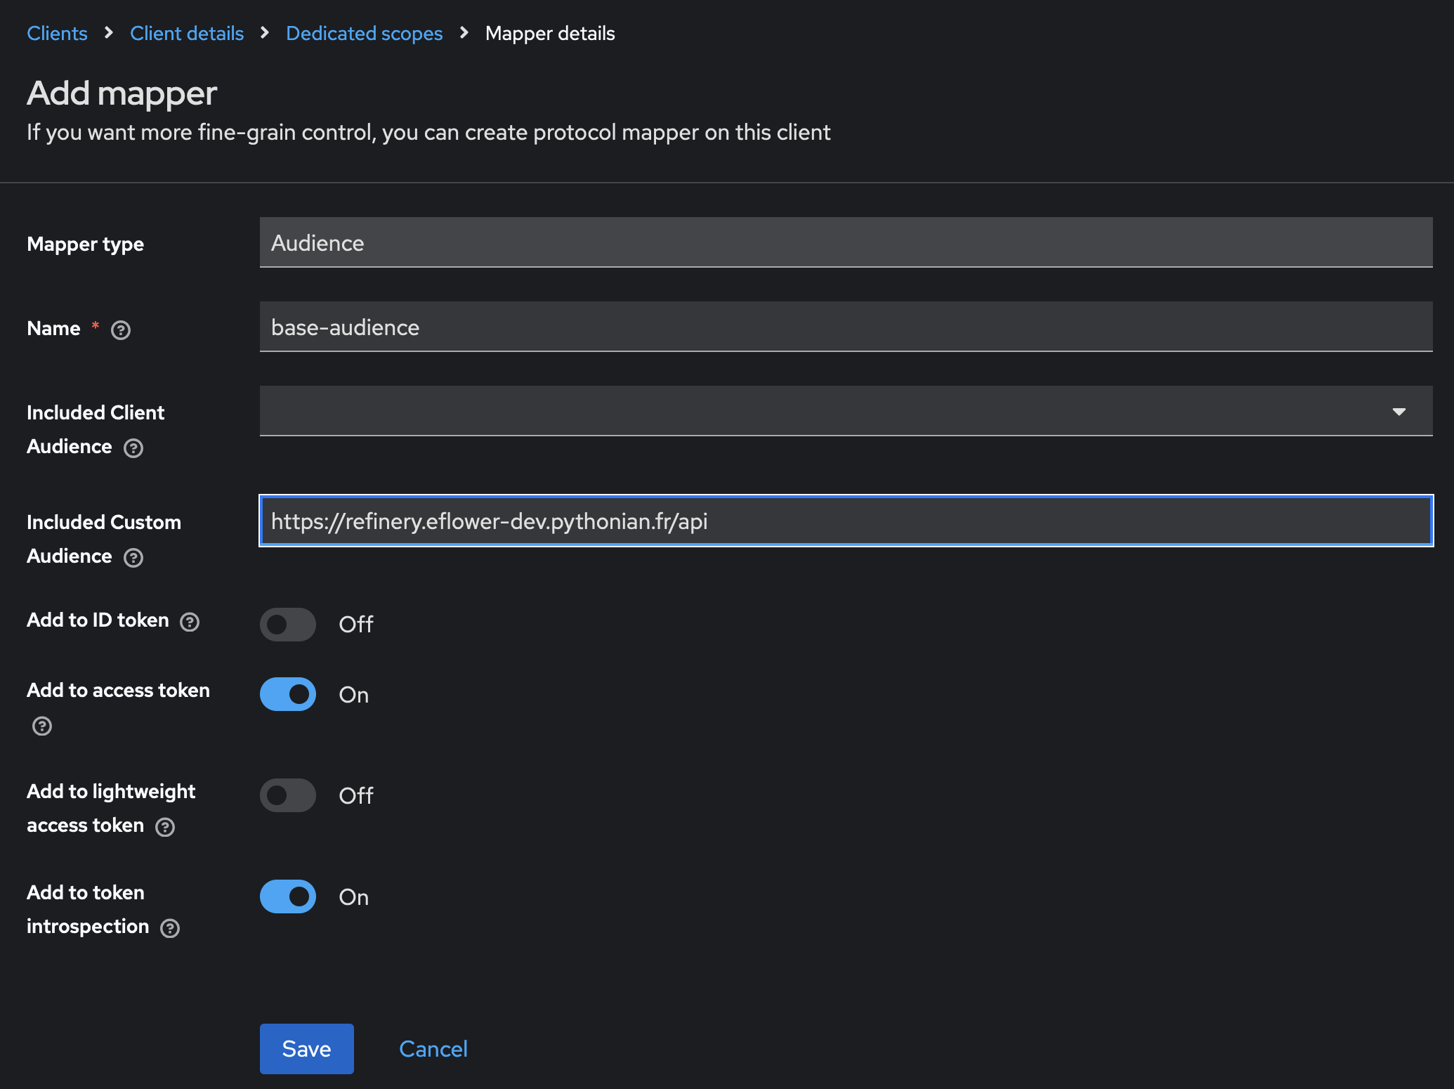Click the Add mapper heading
Image resolution: width=1454 pixels, height=1089 pixels.
coord(122,93)
